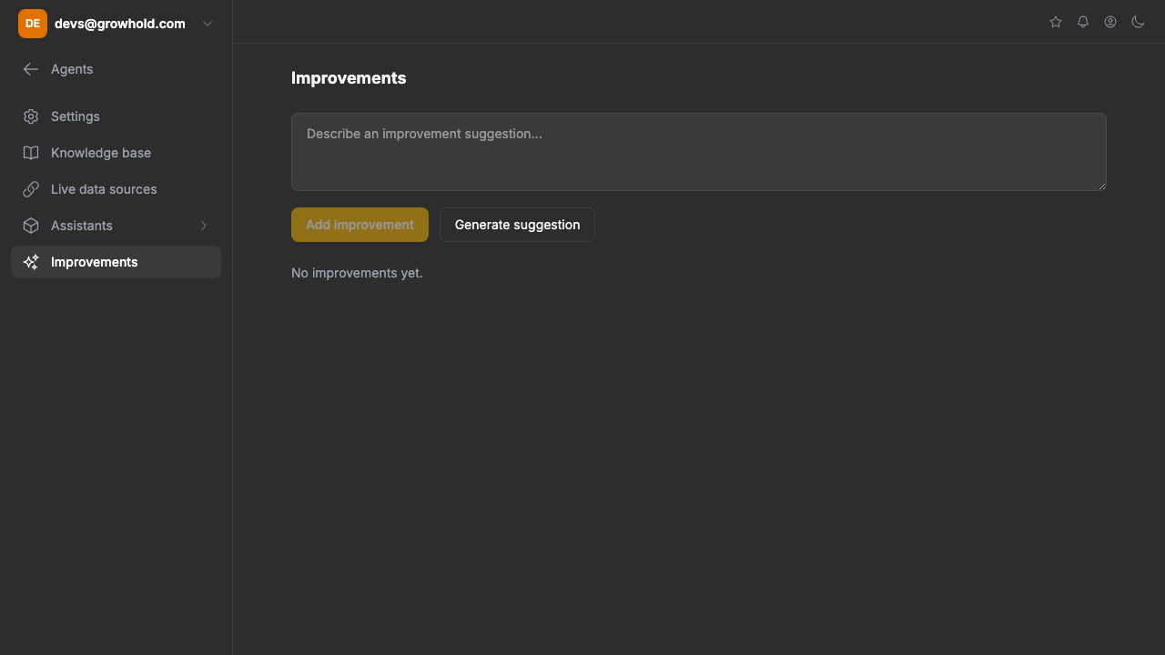
Task: Go back using the Agents arrow
Action: 31,69
